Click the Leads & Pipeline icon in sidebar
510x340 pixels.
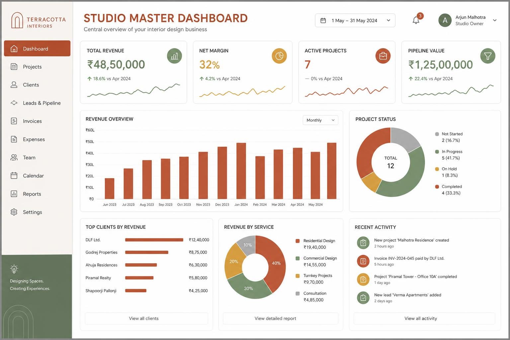pyautogui.click(x=14, y=103)
